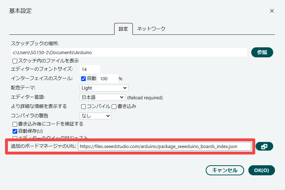
Task: Focus the editor font size field
Action: coord(90,69)
